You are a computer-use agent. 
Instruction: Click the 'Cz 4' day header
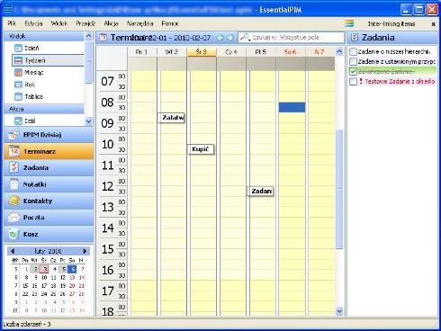(231, 52)
